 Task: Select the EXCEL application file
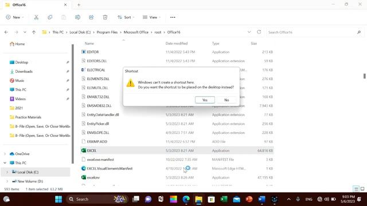click(177, 150)
